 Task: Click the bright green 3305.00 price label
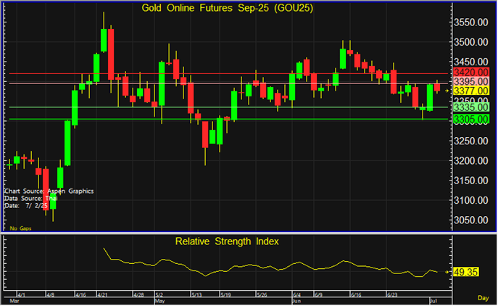click(470, 119)
